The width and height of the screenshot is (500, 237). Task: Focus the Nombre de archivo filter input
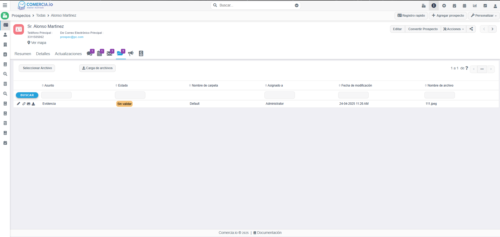[440, 95]
